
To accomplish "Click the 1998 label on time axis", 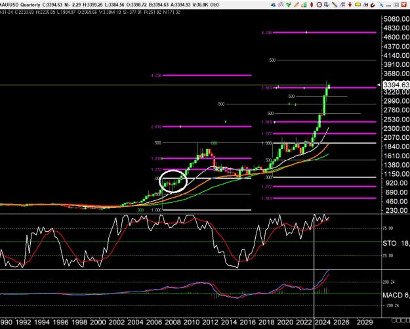I will (x=79, y=322).
